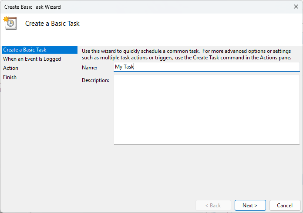Open the Action step in sidebar
The width and height of the screenshot is (303, 213).
tap(10, 68)
